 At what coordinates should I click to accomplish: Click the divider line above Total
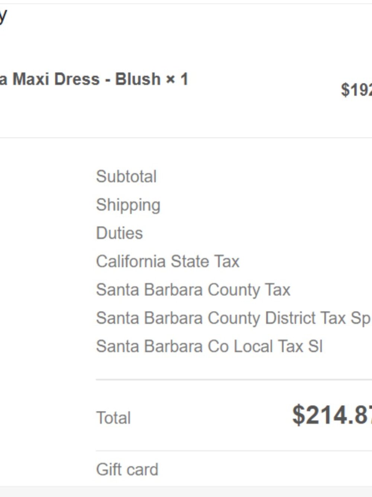[234, 380]
